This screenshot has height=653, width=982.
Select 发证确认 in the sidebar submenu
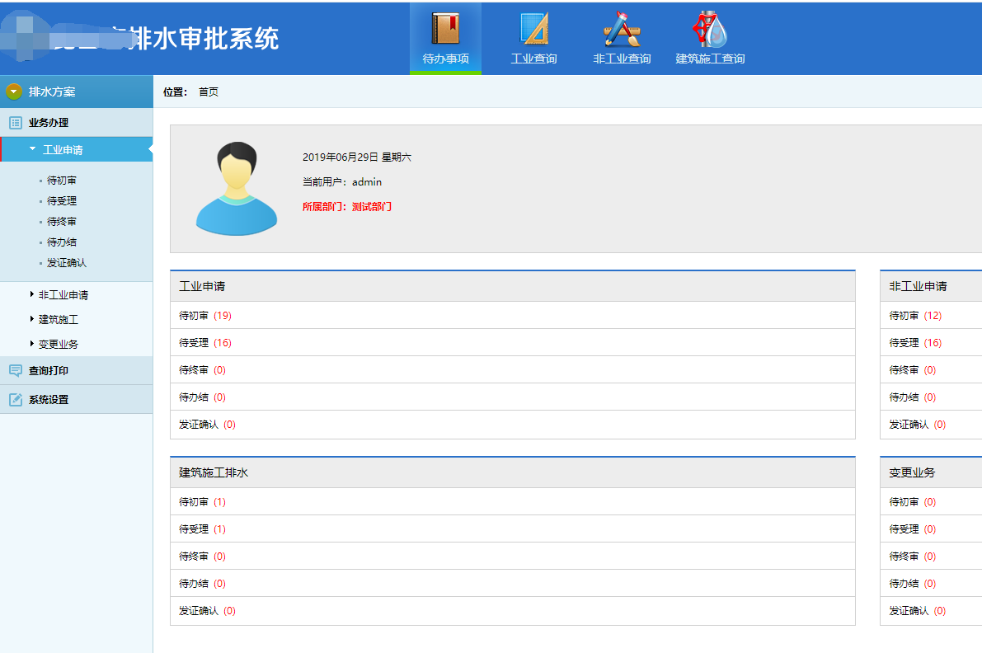coord(67,263)
